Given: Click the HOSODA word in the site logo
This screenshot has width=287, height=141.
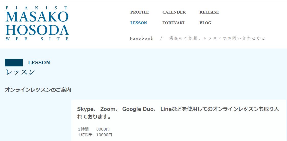Looking at the screenshot, I should coord(37,30).
